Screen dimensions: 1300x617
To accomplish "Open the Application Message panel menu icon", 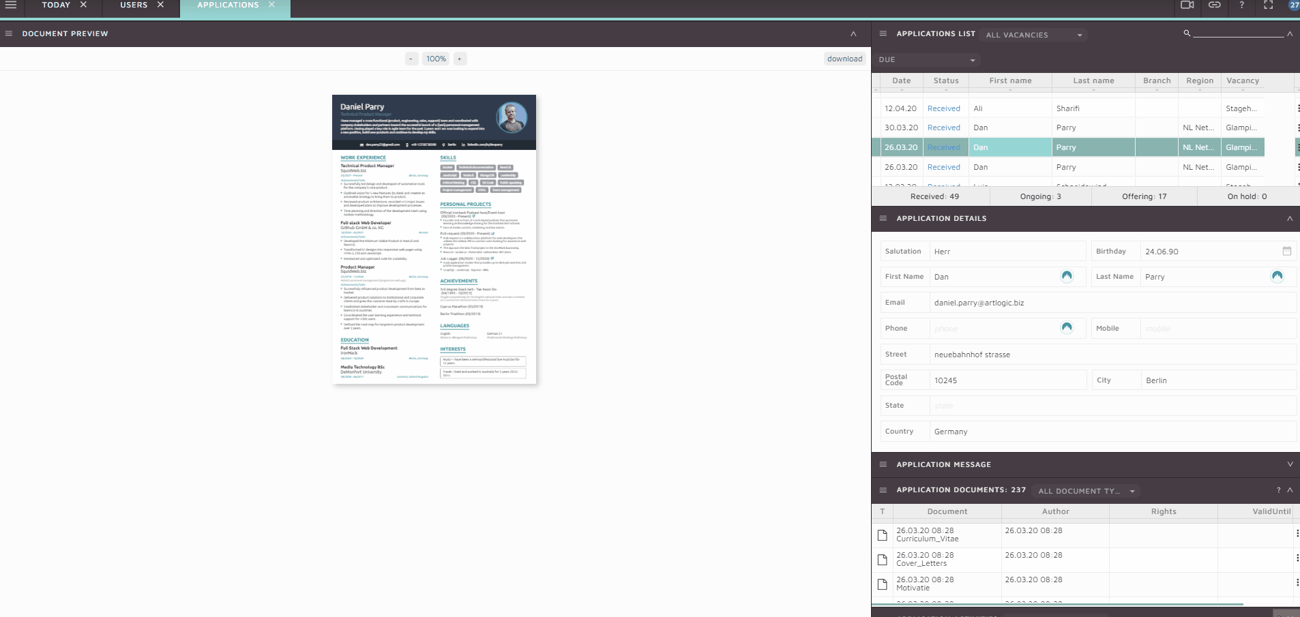I will [x=883, y=464].
